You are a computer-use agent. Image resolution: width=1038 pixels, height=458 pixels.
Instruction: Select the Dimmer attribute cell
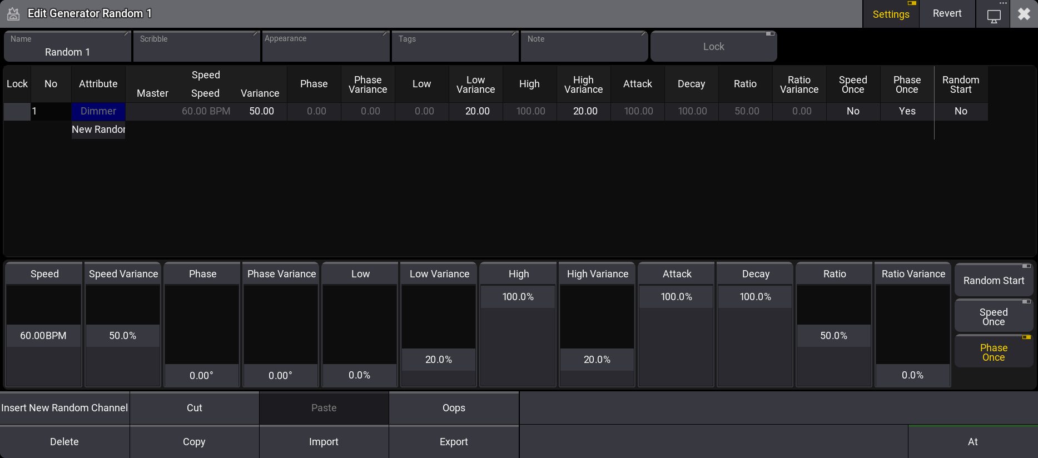(98, 111)
